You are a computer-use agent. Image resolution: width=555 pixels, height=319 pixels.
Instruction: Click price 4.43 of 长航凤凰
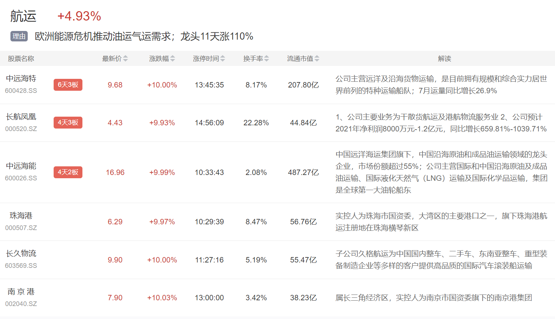(115, 123)
